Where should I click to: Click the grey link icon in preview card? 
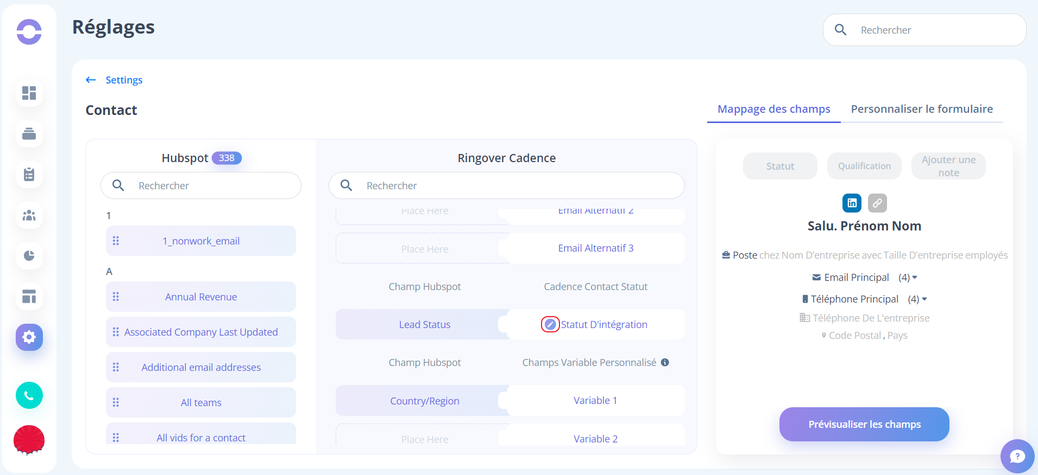click(877, 203)
